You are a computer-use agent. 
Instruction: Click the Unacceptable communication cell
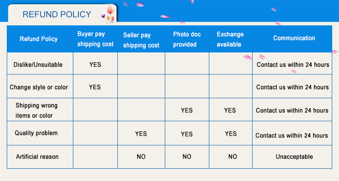point(294,156)
